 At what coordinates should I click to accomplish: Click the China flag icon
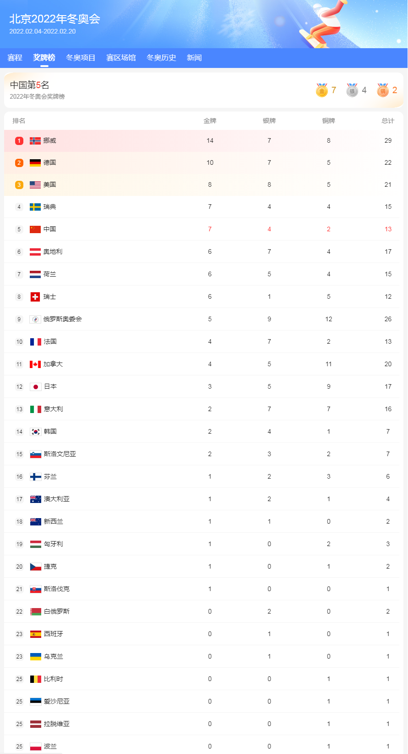pos(35,229)
